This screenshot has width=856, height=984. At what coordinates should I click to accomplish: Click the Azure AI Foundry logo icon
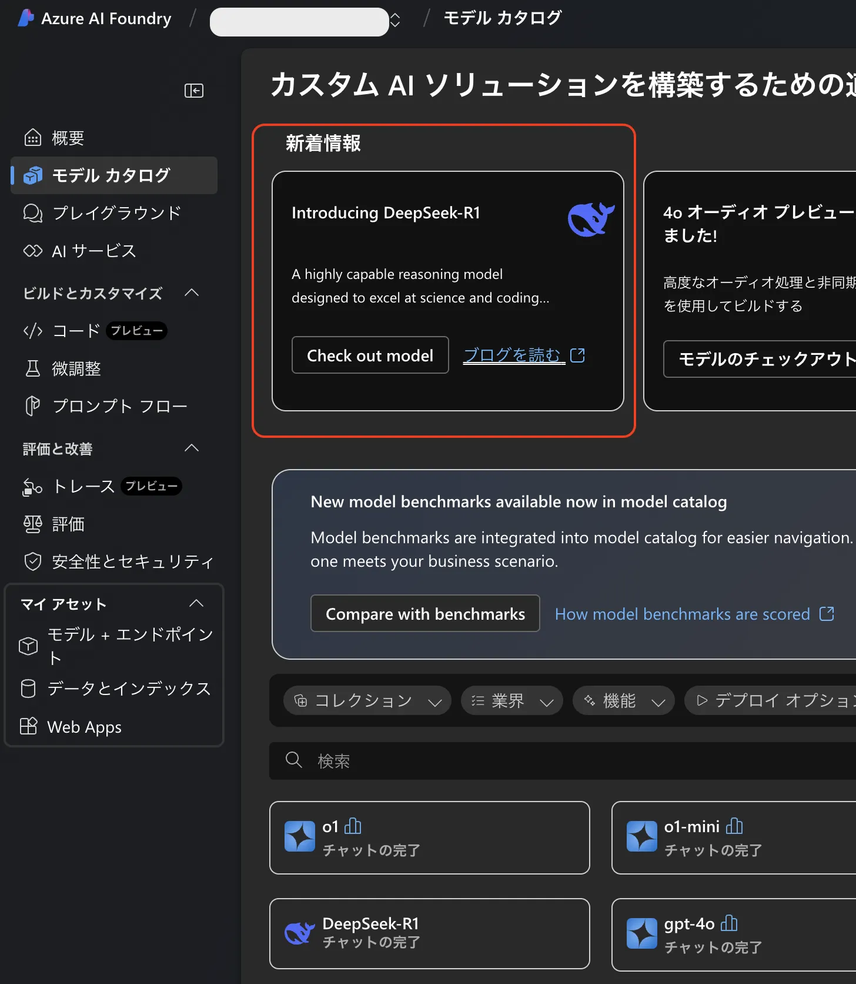tap(26, 18)
